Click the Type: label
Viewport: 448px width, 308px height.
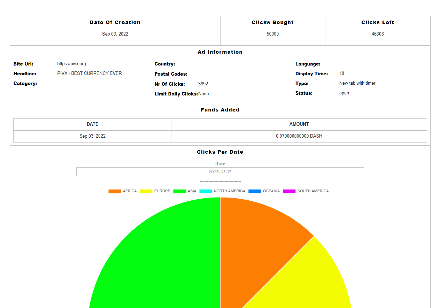click(x=302, y=84)
